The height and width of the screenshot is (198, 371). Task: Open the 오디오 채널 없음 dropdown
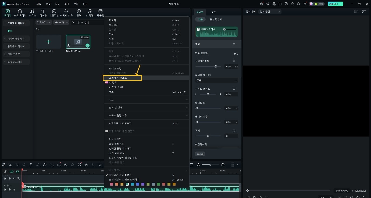pyautogui.click(x=217, y=80)
